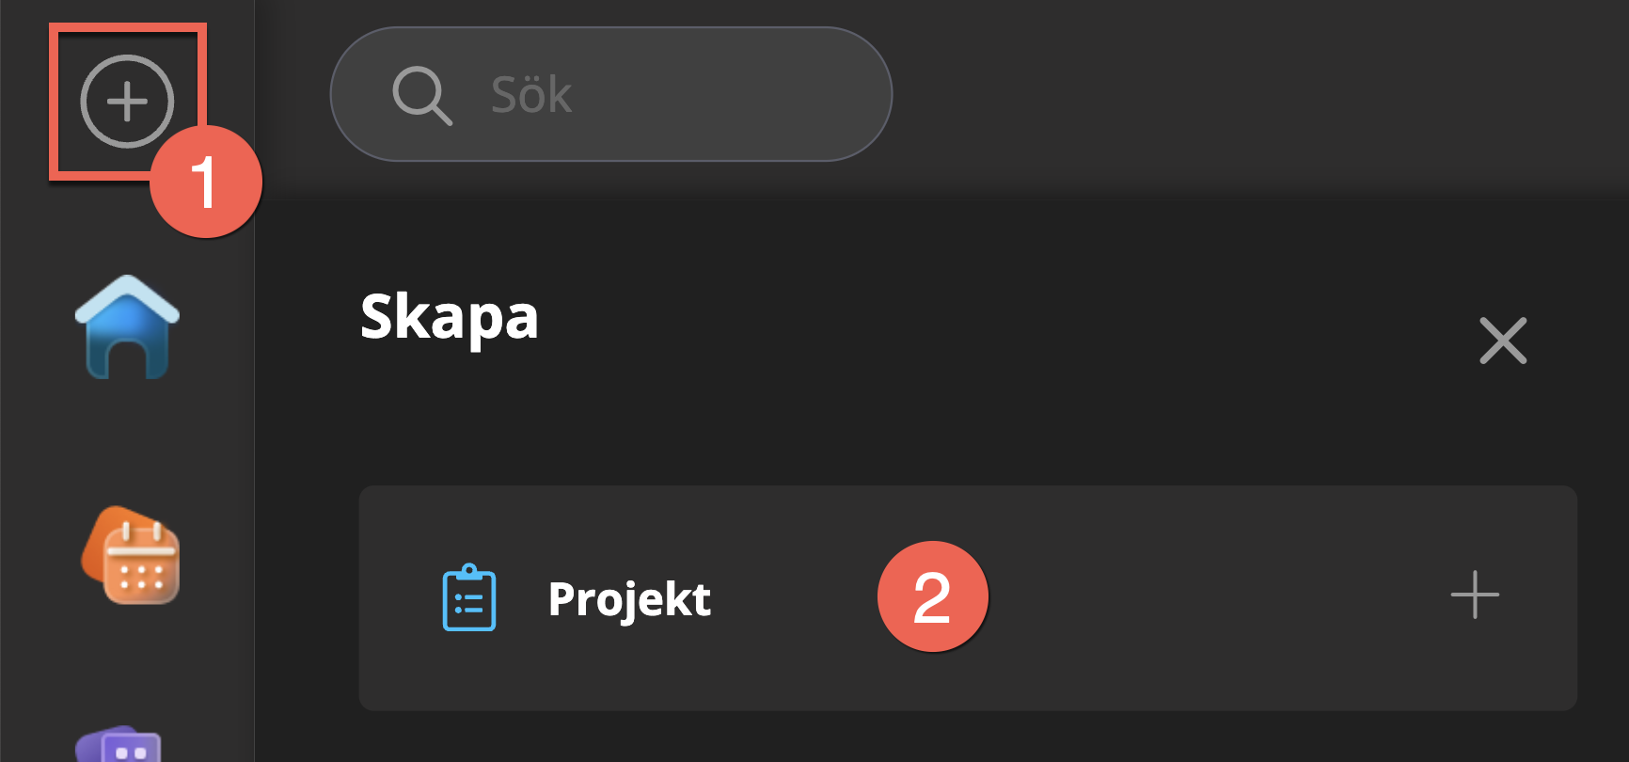This screenshot has height=762, width=1629.
Task: Close the Skapa panel with the X
Action: [1502, 341]
